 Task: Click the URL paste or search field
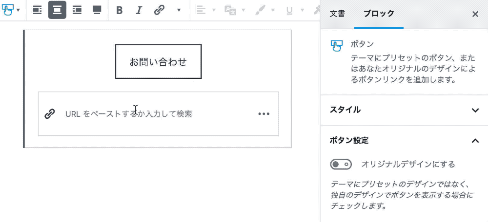pyautogui.click(x=156, y=114)
